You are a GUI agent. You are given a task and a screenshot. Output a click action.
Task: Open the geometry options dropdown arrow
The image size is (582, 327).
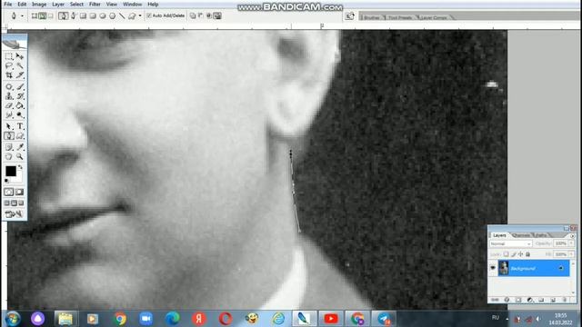140,16
